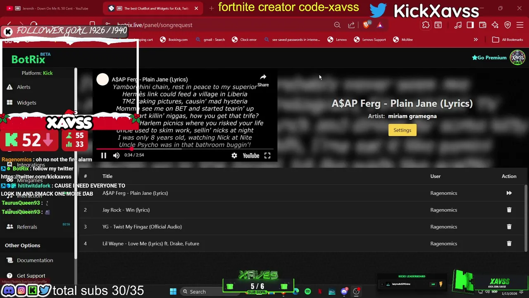
Task: Click the Documentation page icon
Action: click(x=10, y=260)
